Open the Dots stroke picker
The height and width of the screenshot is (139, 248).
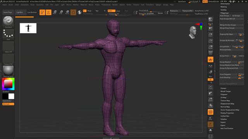pyautogui.click(x=8, y=34)
